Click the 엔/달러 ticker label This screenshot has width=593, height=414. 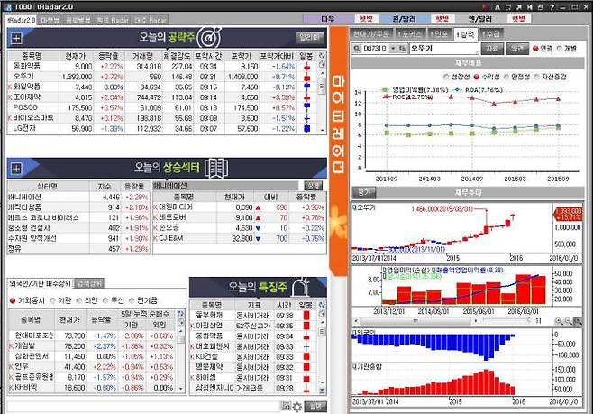tap(480, 19)
